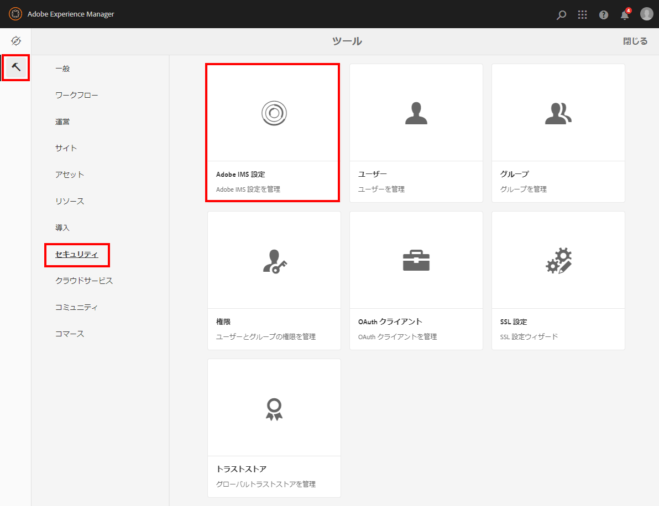Screen dimensions: 659x506
Task: Open the ユーザー card title
Action: [373, 174]
